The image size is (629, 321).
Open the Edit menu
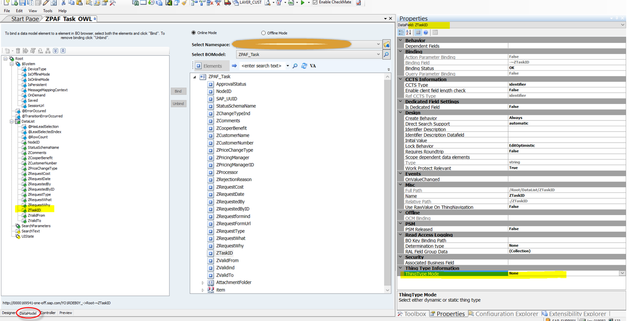click(x=19, y=11)
